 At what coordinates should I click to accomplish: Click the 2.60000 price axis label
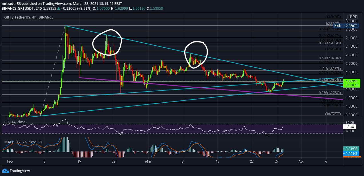click(x=352, y=38)
